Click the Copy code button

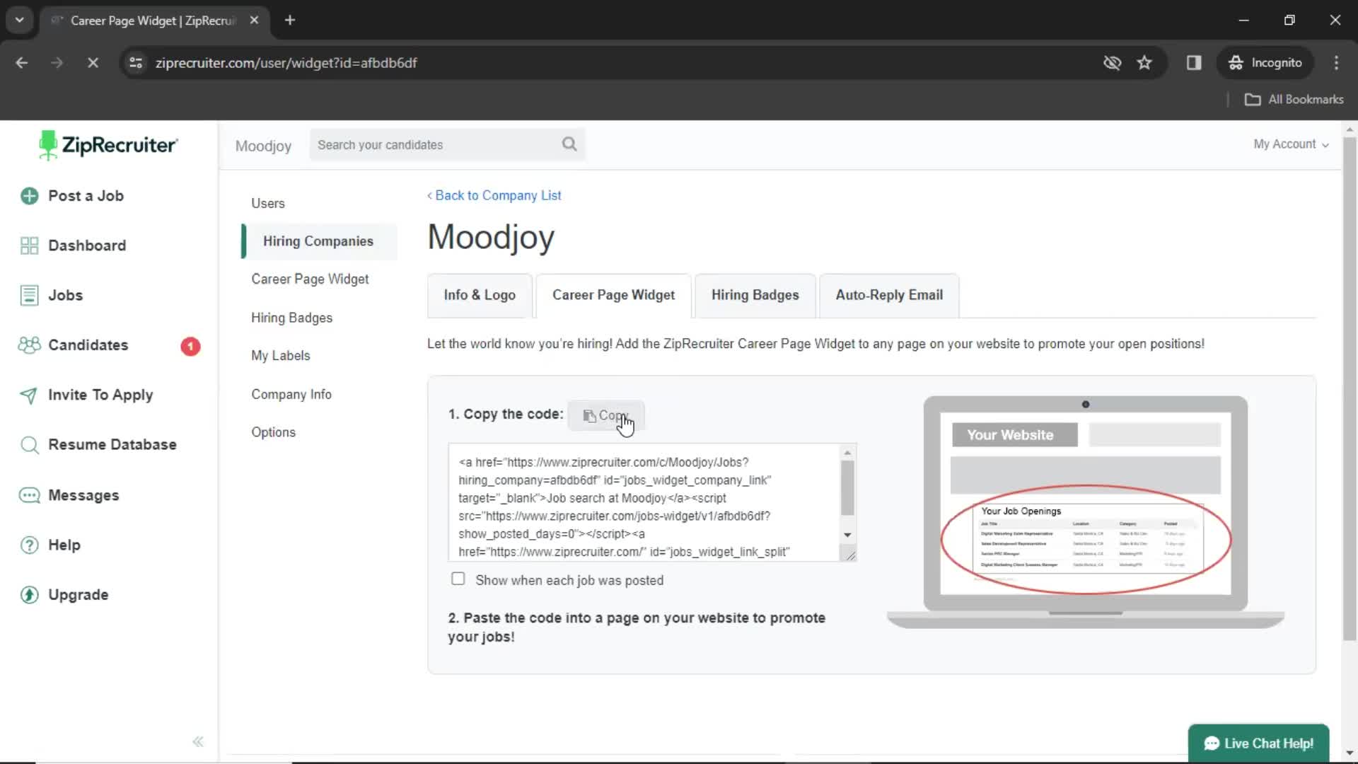[x=606, y=415]
